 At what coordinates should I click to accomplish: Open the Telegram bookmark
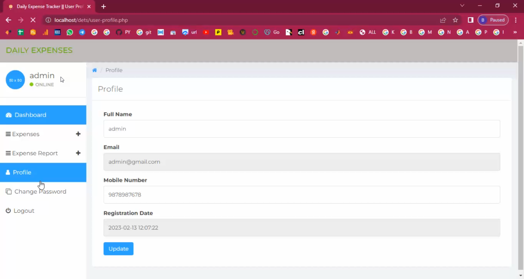coord(82,32)
